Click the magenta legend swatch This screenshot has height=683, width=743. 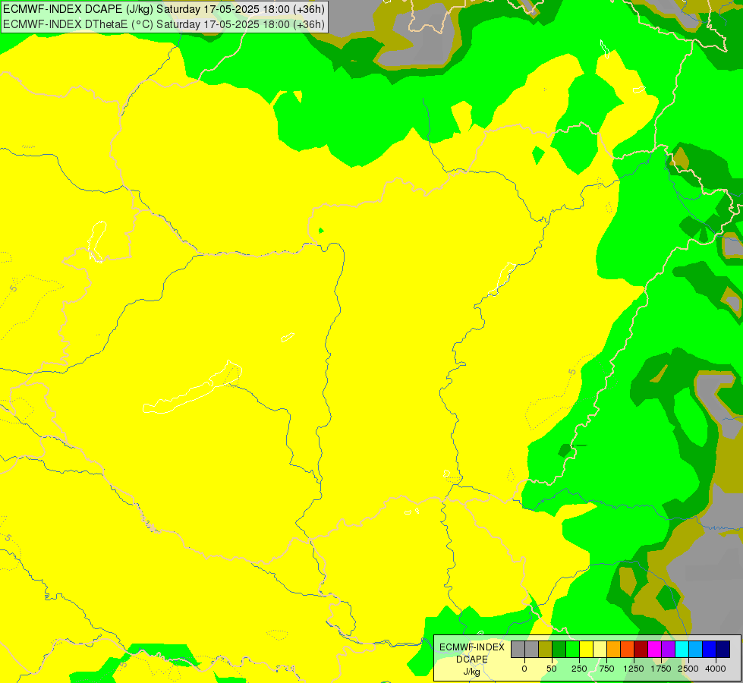pos(654,649)
